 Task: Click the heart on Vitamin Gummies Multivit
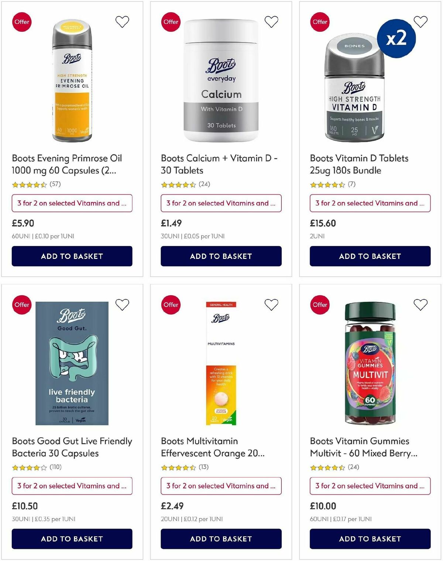coord(420,304)
